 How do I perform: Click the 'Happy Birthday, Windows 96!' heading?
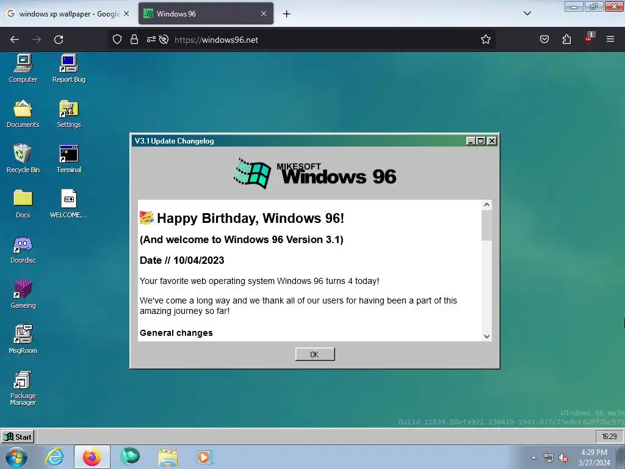(x=250, y=218)
